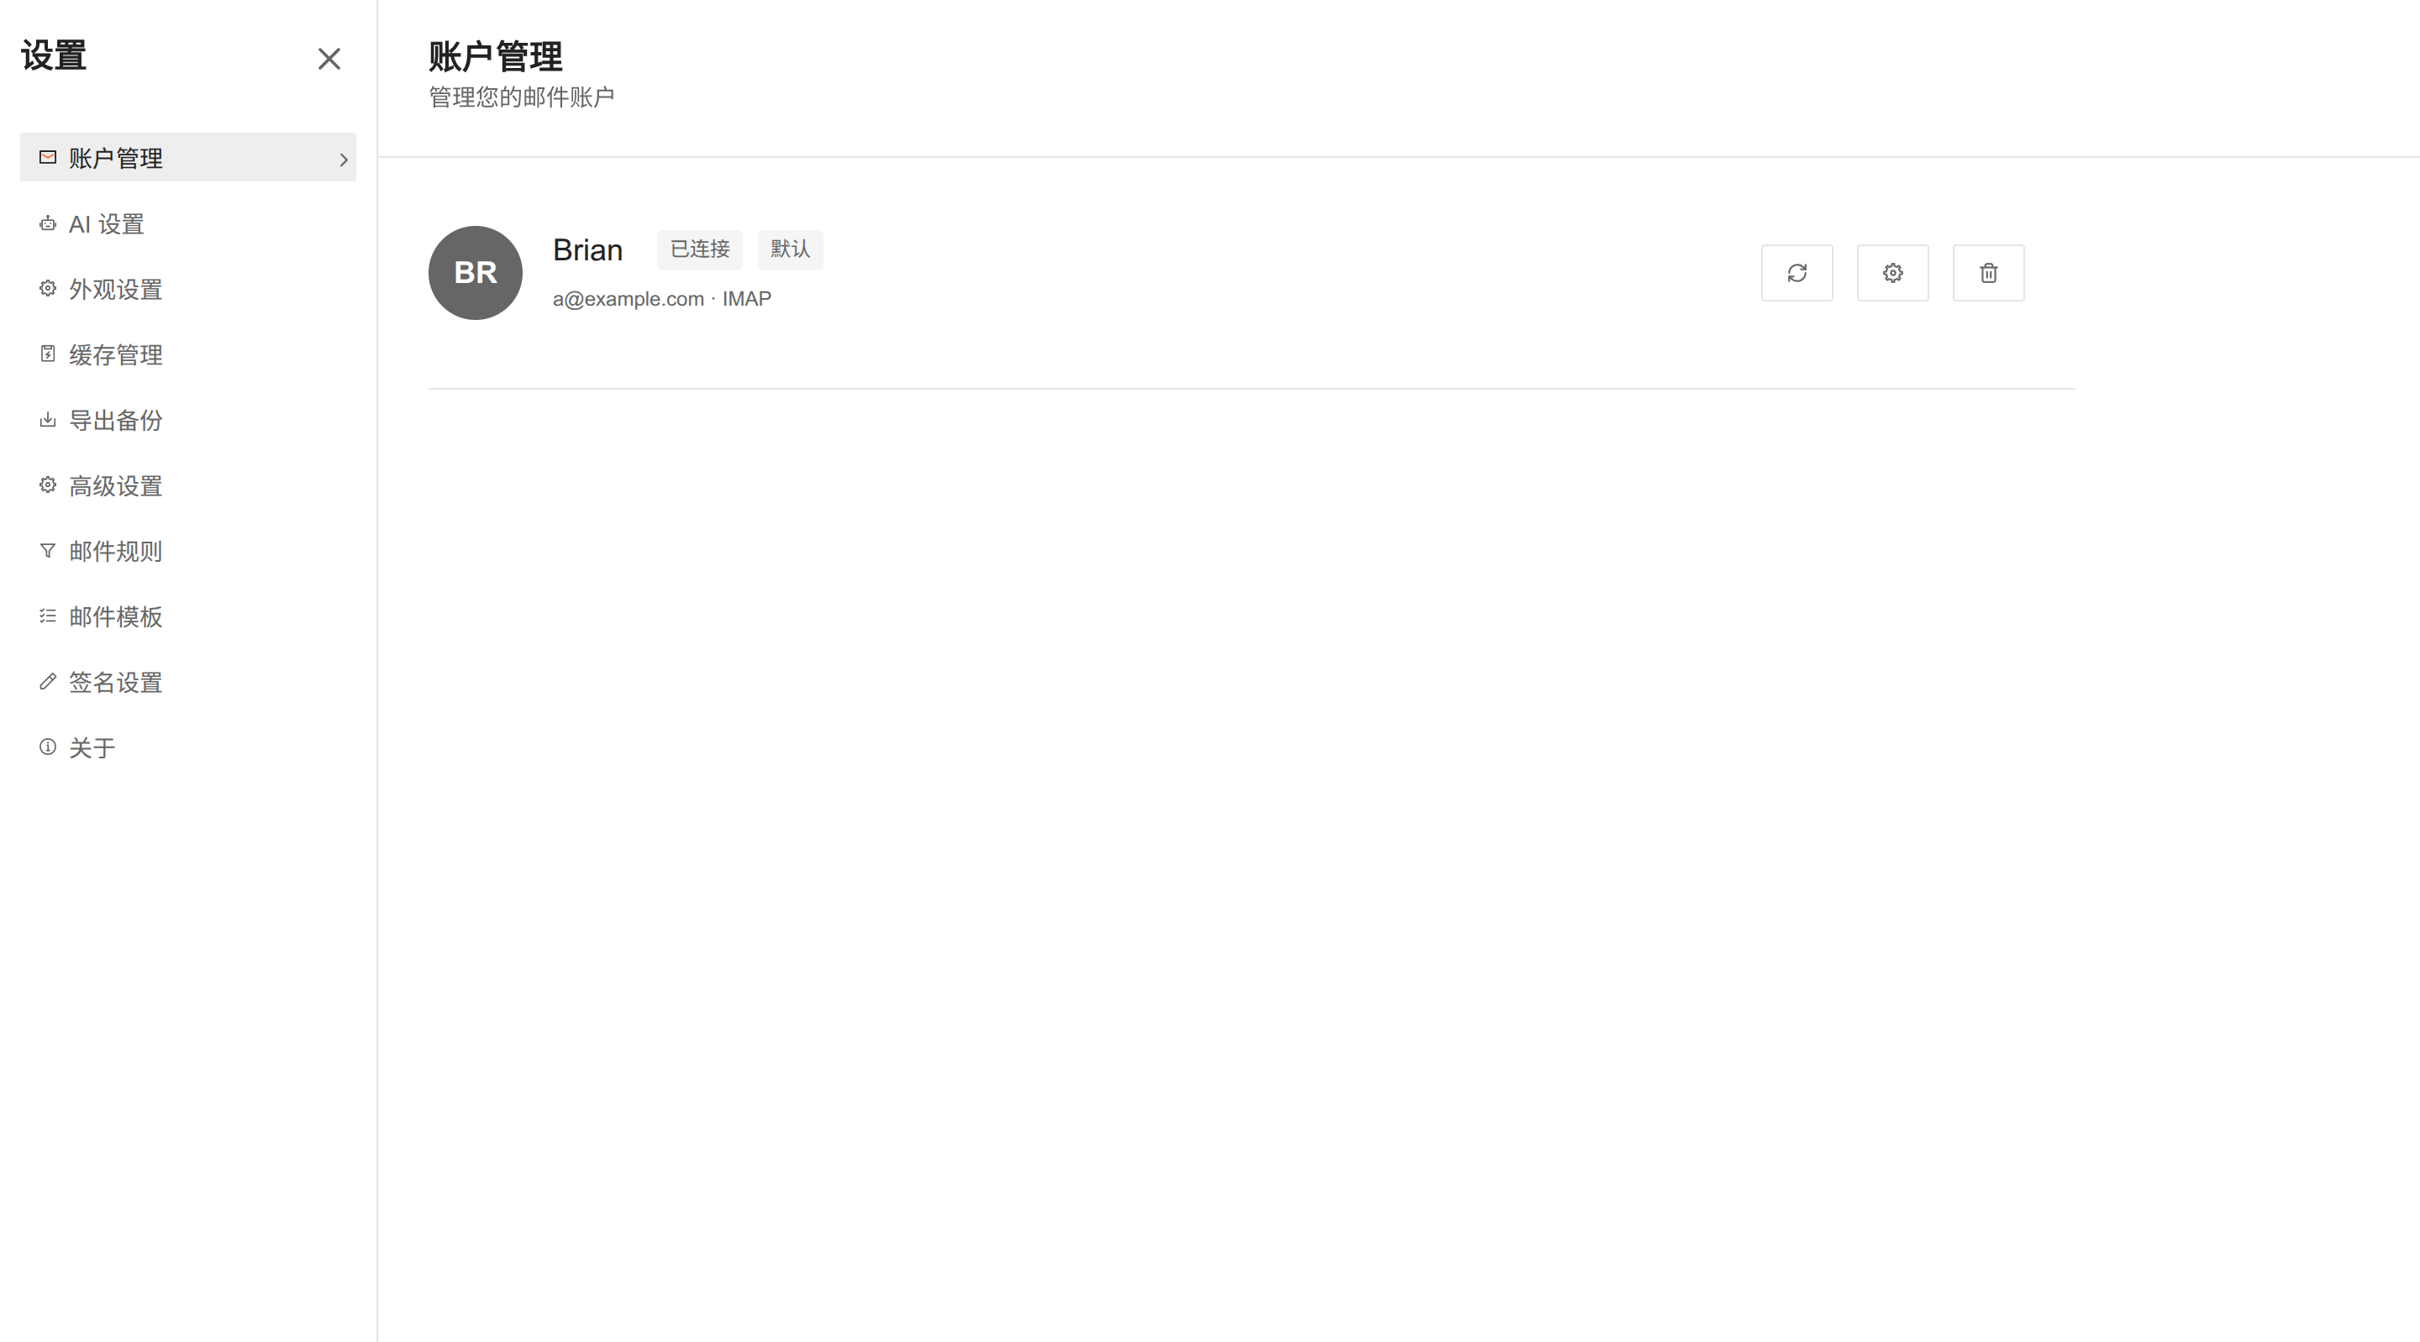Click the account name Brian
Viewport: 2420px width, 1342px height.
587,249
